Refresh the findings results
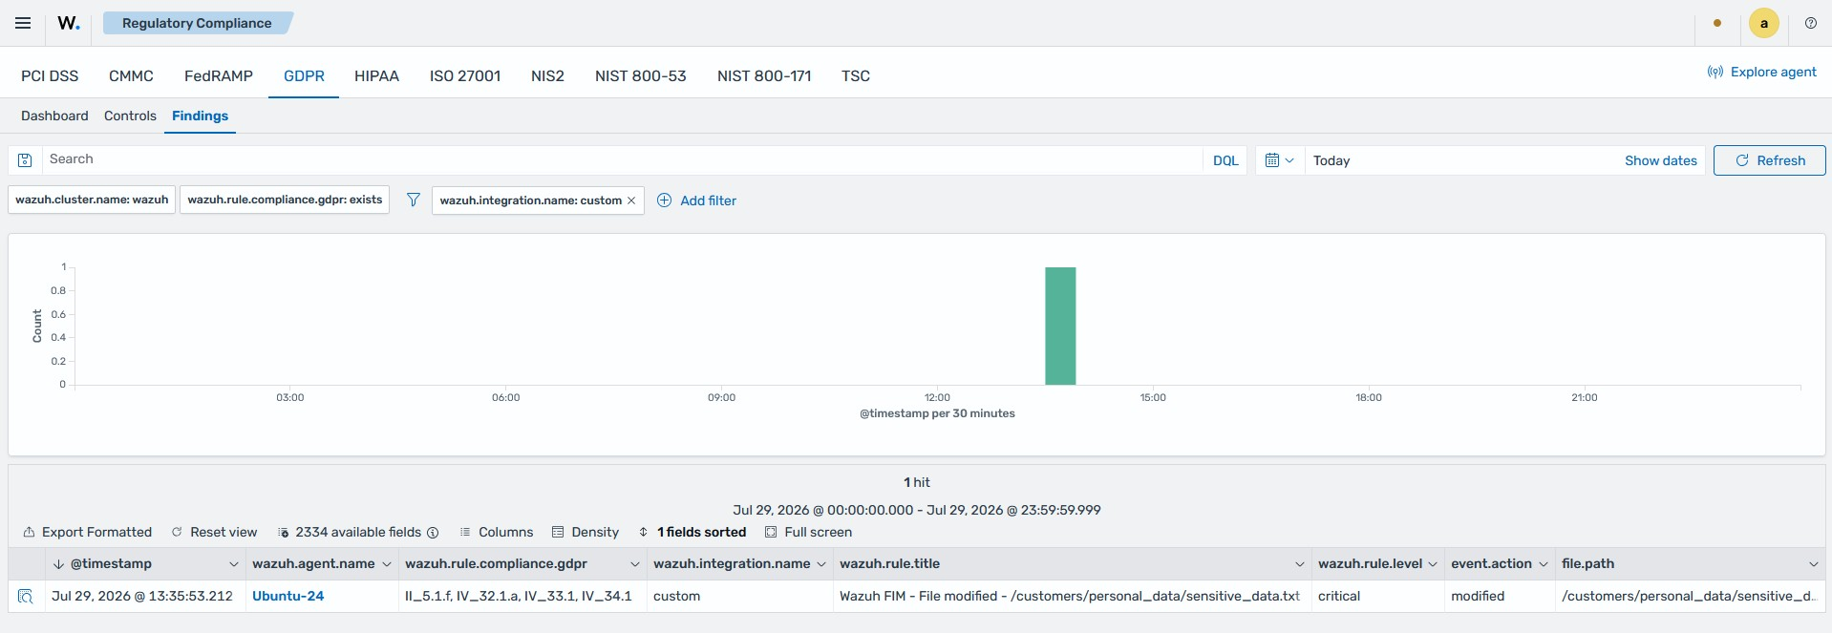The image size is (1832, 633). click(1769, 160)
